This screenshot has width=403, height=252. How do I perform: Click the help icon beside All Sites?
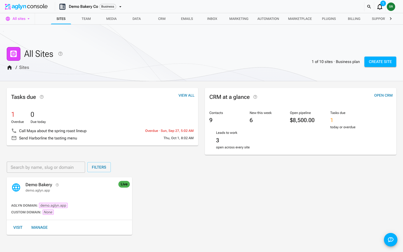(x=60, y=54)
